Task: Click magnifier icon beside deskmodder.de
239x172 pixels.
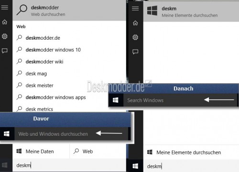Action: pos(19,38)
